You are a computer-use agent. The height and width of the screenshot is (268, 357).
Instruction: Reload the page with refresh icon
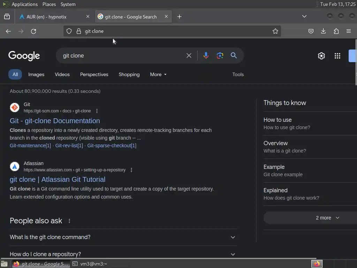pos(33,31)
